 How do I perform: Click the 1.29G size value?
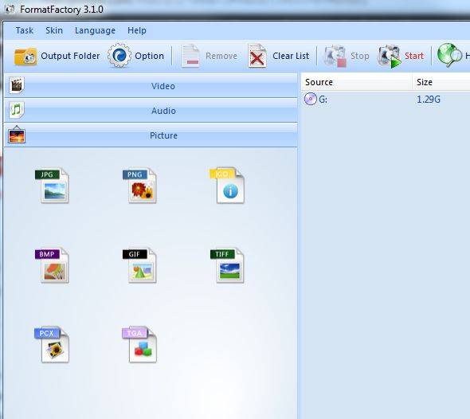[429, 100]
